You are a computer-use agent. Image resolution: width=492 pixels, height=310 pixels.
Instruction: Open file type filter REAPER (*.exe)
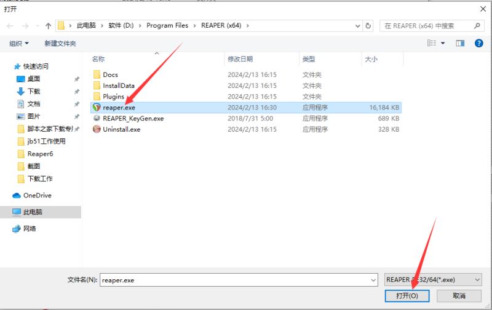tap(433, 280)
